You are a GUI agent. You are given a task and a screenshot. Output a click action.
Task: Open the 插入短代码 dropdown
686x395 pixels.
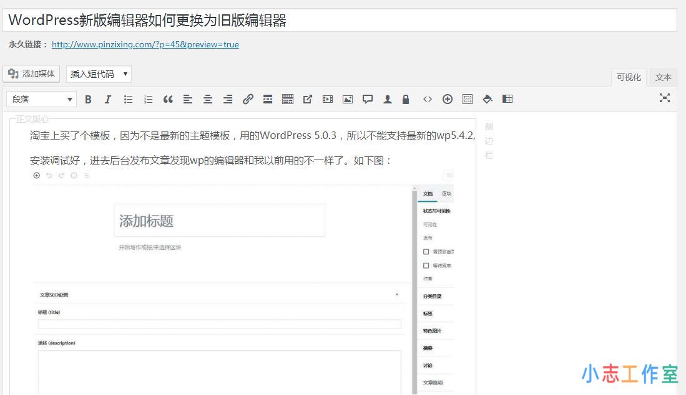(x=98, y=74)
